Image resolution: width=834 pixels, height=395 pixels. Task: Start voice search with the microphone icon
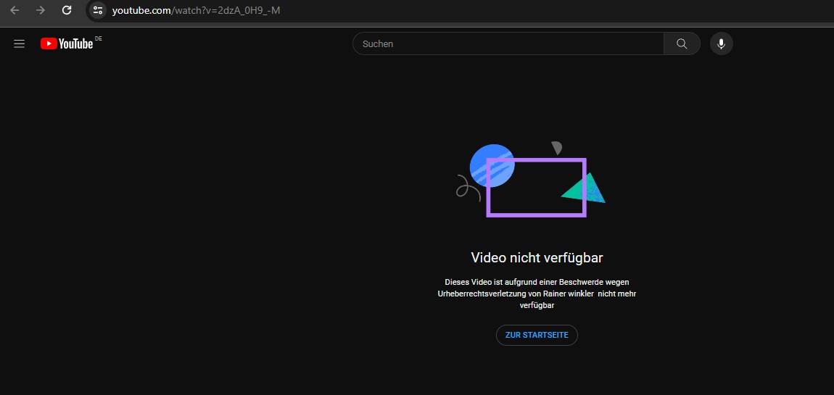[722, 43]
